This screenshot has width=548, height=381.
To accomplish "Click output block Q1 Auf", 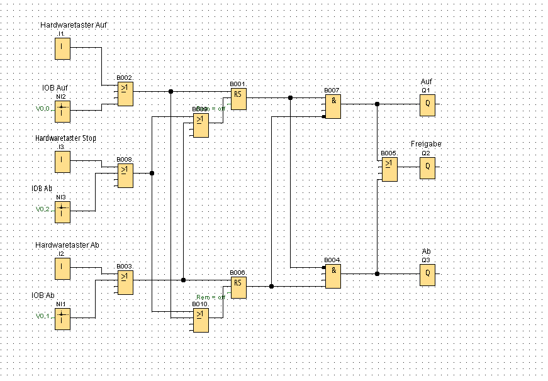I will [x=427, y=105].
